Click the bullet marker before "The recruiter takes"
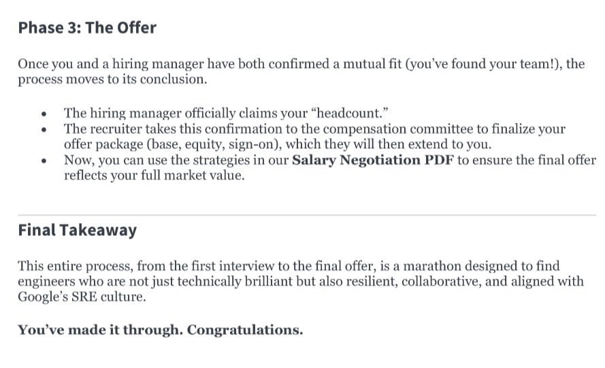 45,129
